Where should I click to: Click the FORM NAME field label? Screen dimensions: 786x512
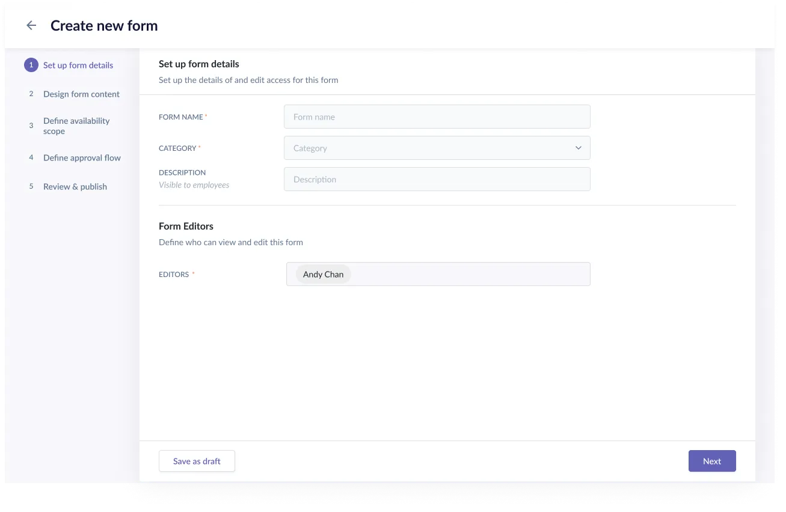(181, 117)
